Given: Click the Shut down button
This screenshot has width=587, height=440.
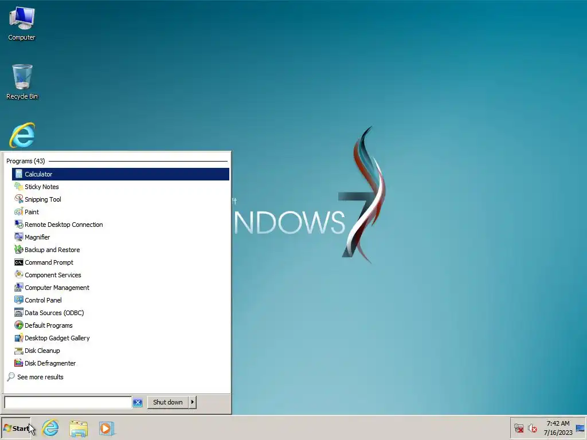Looking at the screenshot, I should [x=168, y=402].
